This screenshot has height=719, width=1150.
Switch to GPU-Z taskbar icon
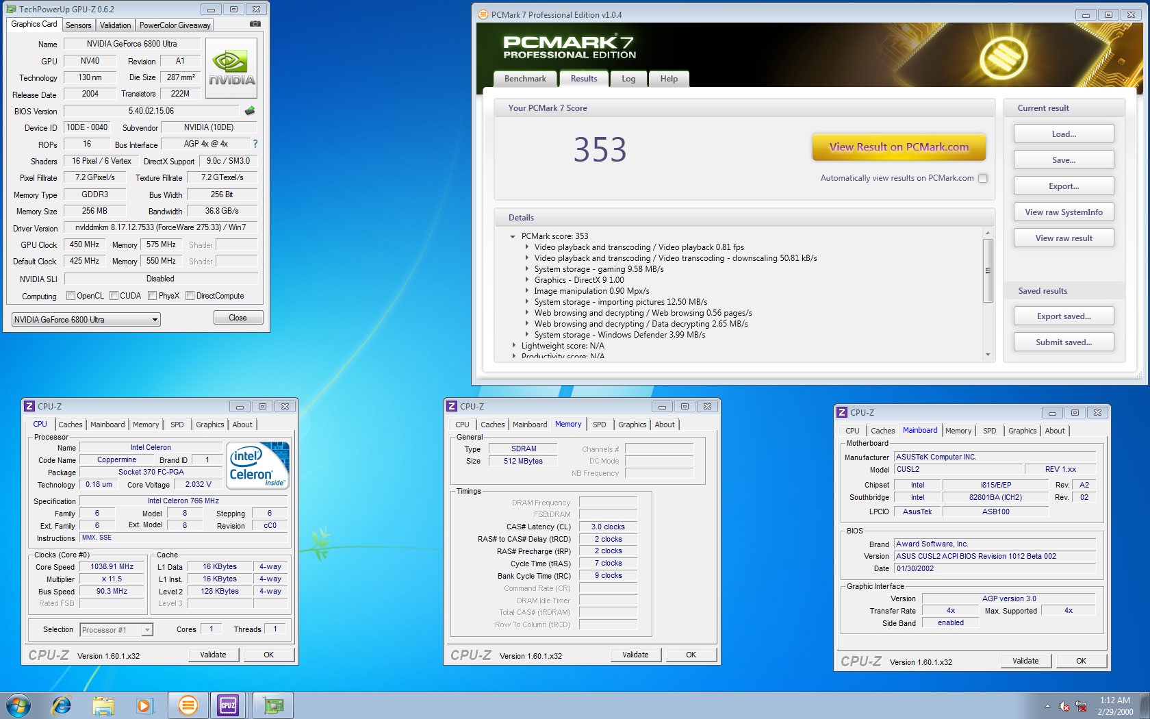273,705
